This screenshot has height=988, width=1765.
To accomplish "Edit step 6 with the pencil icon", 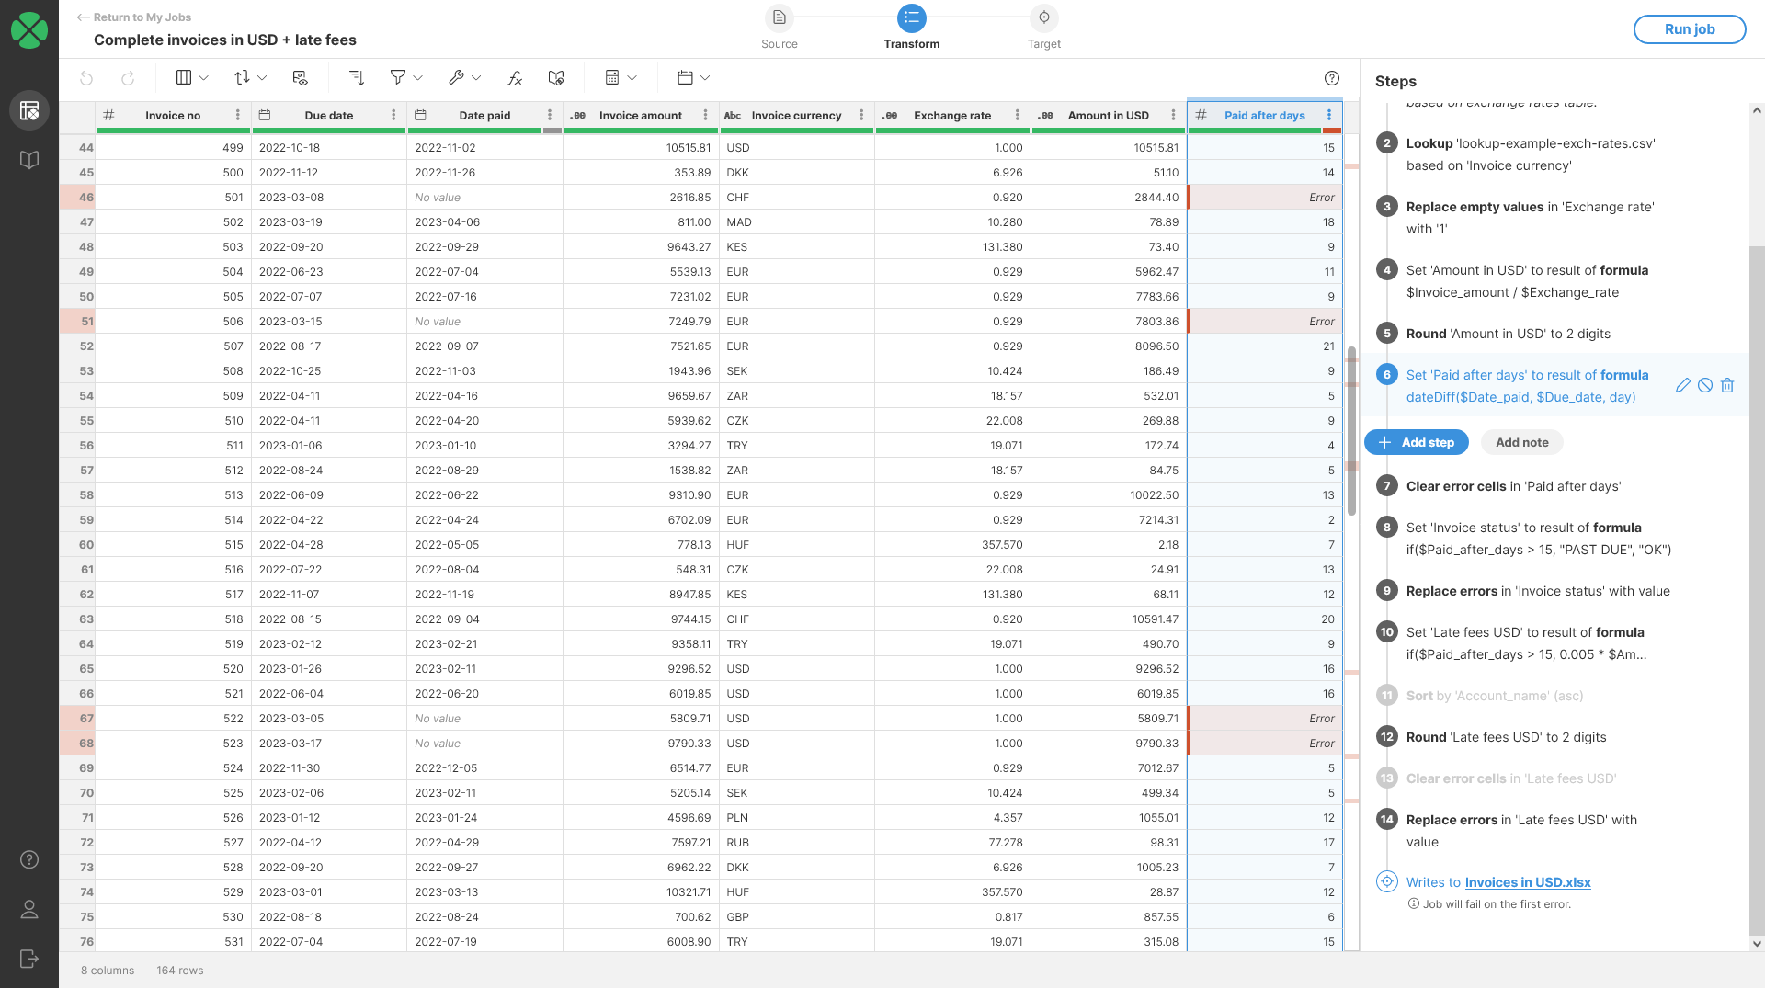I will (x=1682, y=386).
